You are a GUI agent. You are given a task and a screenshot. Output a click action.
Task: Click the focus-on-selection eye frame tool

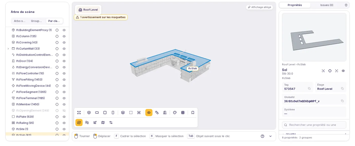139,113
